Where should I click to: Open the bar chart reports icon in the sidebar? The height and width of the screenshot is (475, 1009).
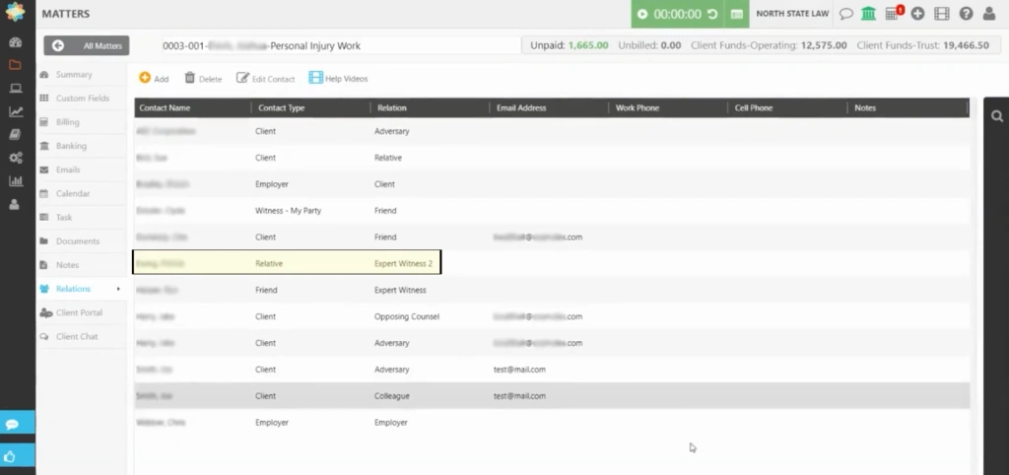pos(16,181)
